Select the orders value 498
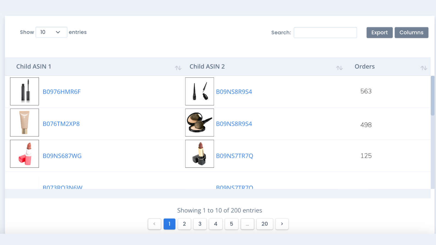This screenshot has height=245, width=436. pos(366,125)
